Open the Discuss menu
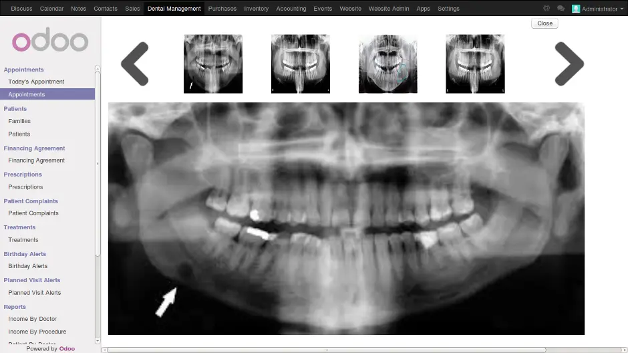The width and height of the screenshot is (628, 353). (21, 9)
